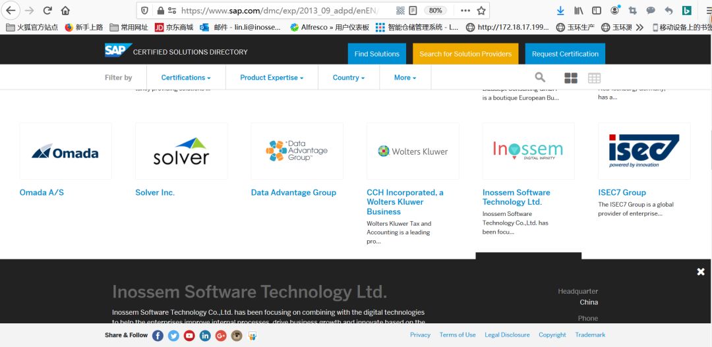Expand the Certifications filter dropdown
This screenshot has width=712, height=347.
click(x=186, y=78)
